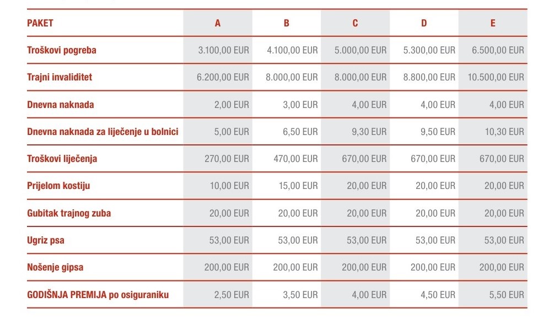Click the 3.100,00 EUR funeral cost cell

point(223,50)
